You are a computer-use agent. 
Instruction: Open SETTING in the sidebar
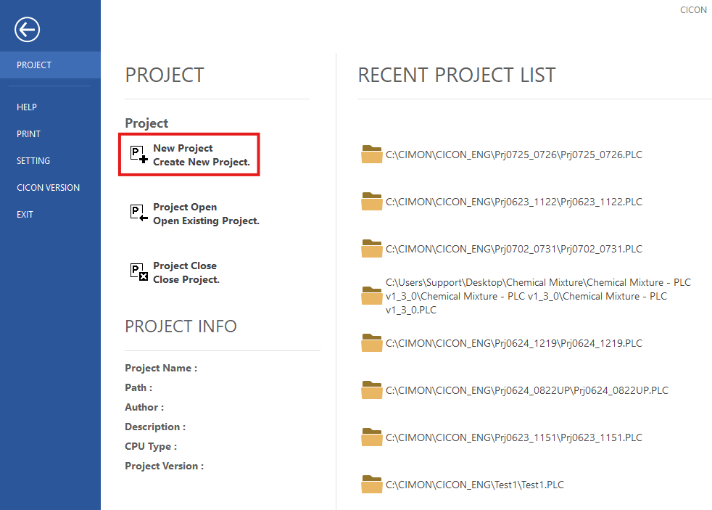coord(33,160)
